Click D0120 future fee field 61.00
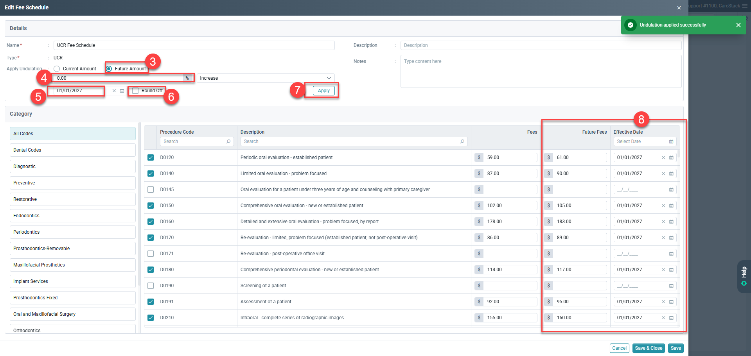 tap(580, 157)
